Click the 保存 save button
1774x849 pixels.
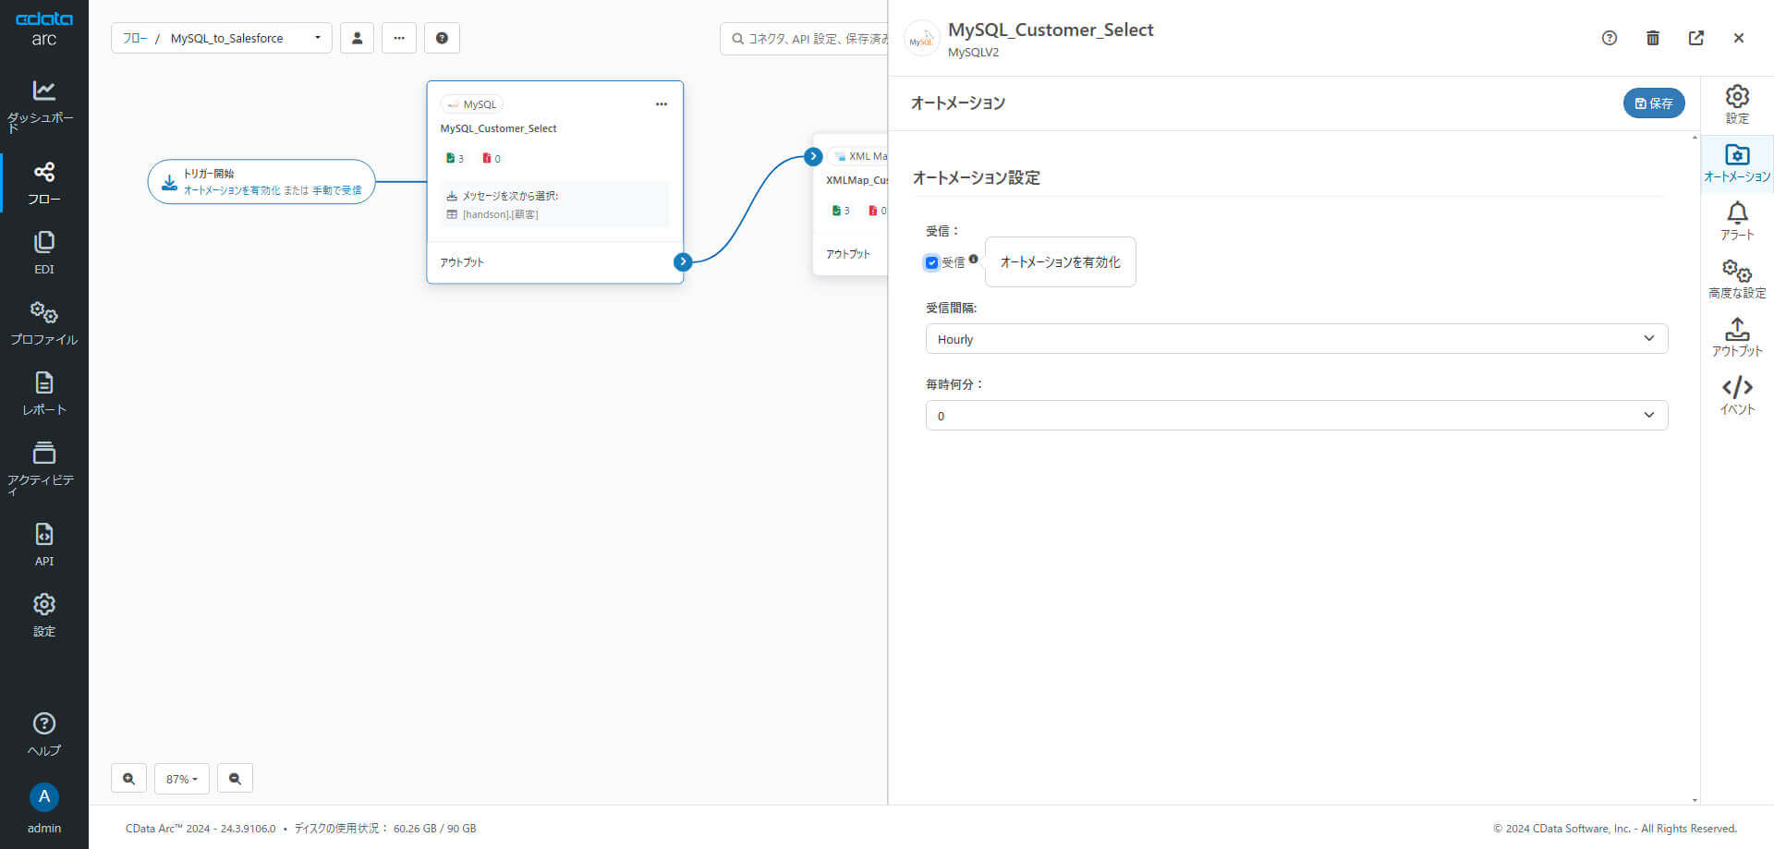1654,103
